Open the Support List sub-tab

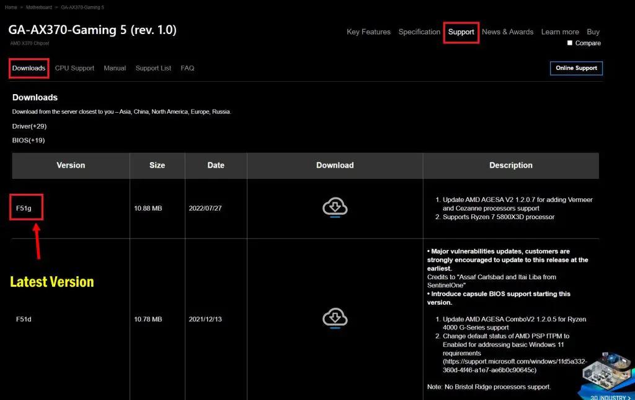pos(153,68)
